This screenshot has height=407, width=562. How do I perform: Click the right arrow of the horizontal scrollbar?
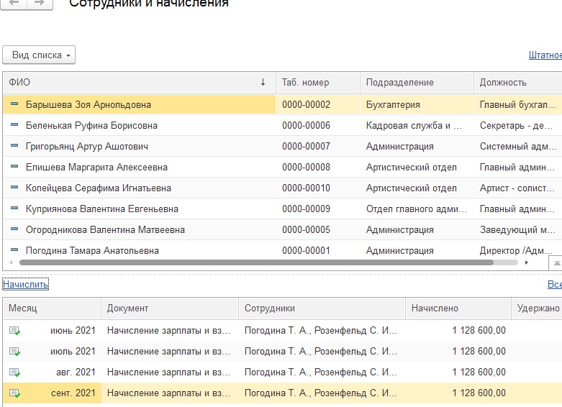tap(526, 262)
